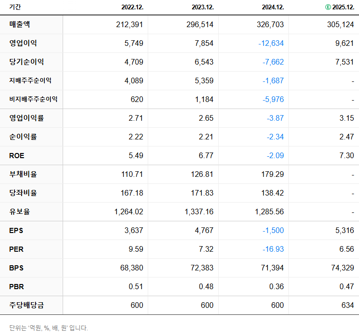This screenshot has height=335, width=359.
Task: Click the 3,637 EPS value
Action: pos(134,230)
